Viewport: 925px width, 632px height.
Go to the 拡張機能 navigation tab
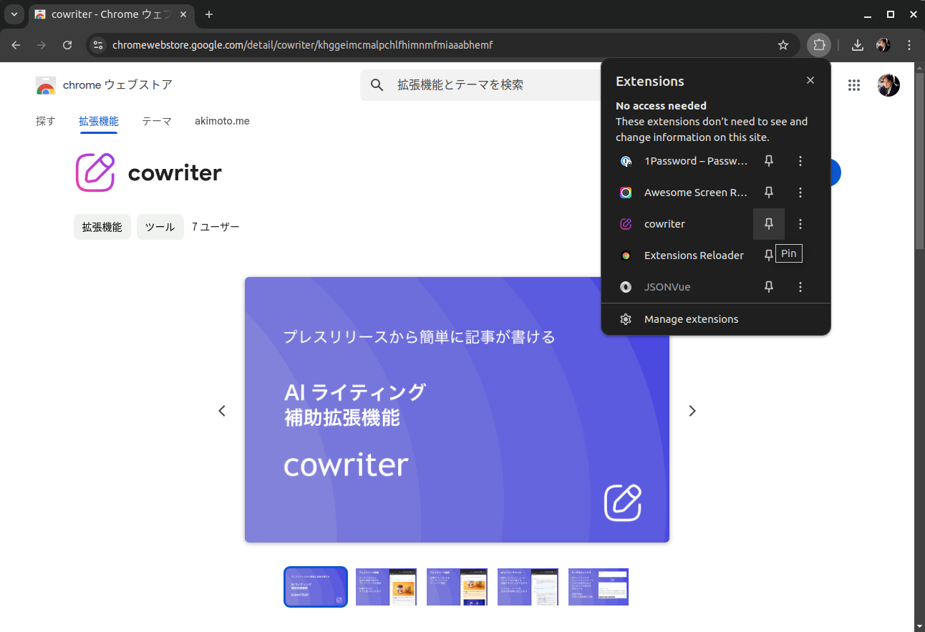point(99,121)
